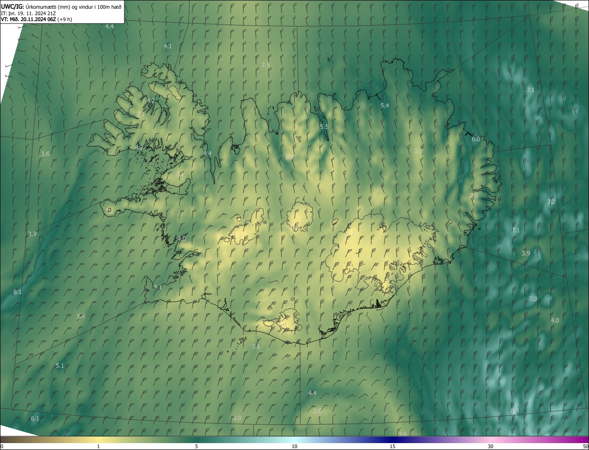Click the legend tick label 30
This screenshot has width=589, height=450.
[491, 446]
